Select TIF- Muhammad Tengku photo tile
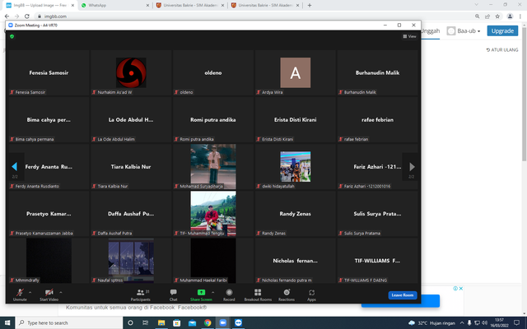The width and height of the screenshot is (527, 329). coord(213,214)
